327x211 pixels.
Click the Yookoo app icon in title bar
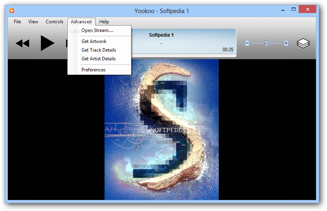[12, 11]
